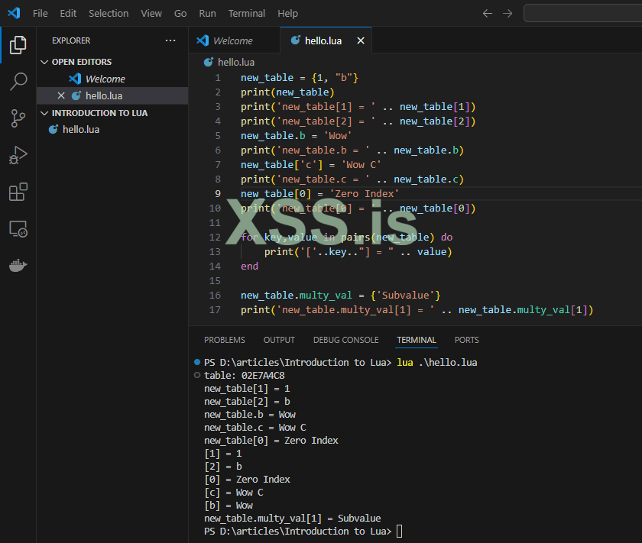The image size is (642, 543).
Task: Open the Terminal menu in menu bar
Action: click(246, 13)
